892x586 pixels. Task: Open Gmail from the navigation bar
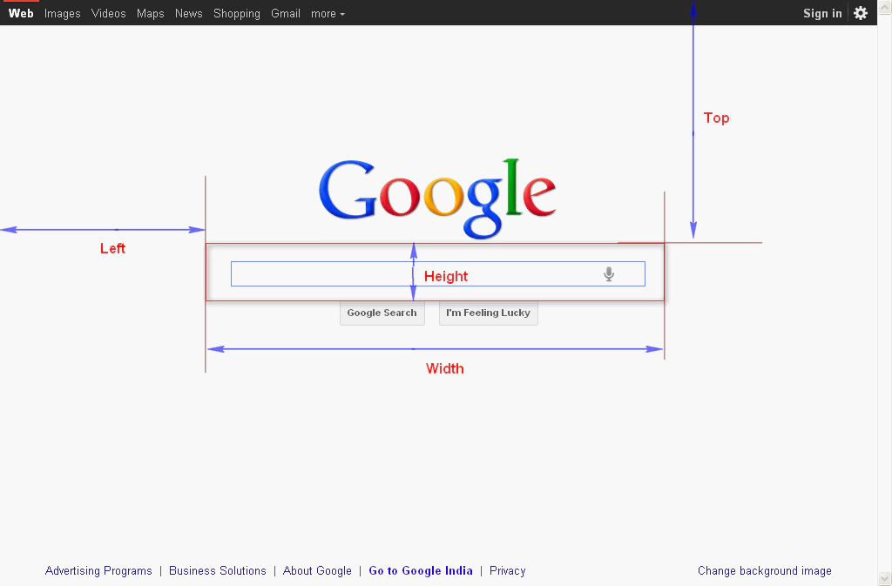point(286,13)
